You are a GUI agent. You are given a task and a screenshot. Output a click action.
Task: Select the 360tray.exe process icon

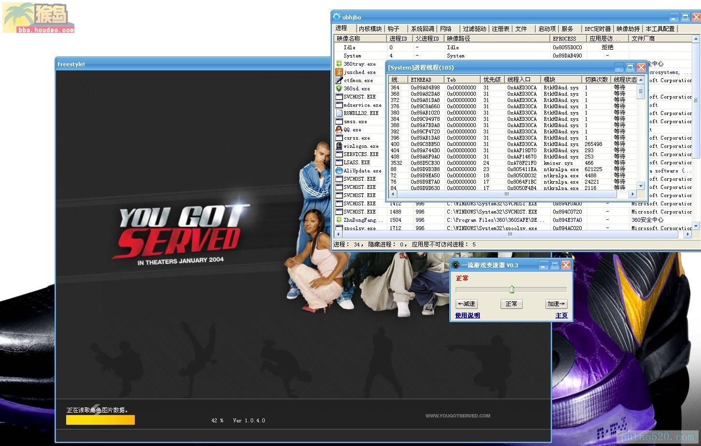(339, 64)
